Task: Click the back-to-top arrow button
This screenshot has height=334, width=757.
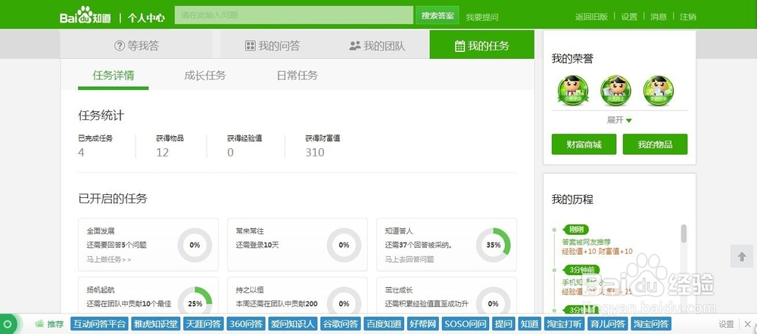Action: pos(742,256)
